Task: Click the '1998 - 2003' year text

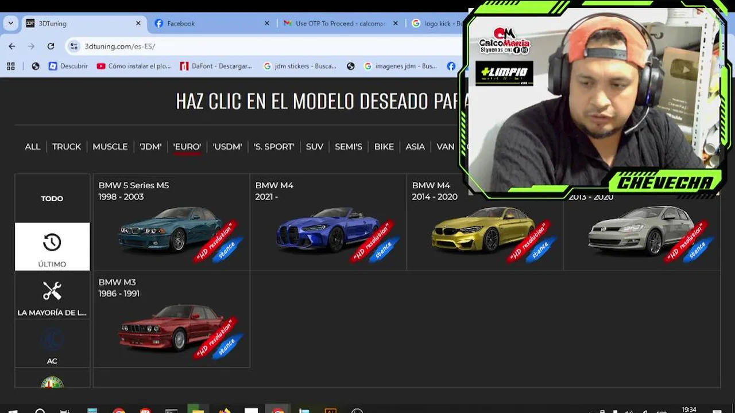Action: pyautogui.click(x=121, y=197)
